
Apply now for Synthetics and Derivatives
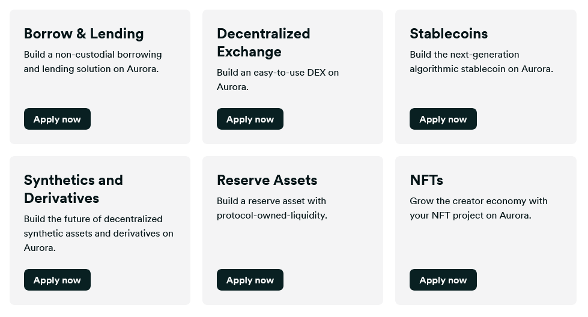pyautogui.click(x=57, y=280)
